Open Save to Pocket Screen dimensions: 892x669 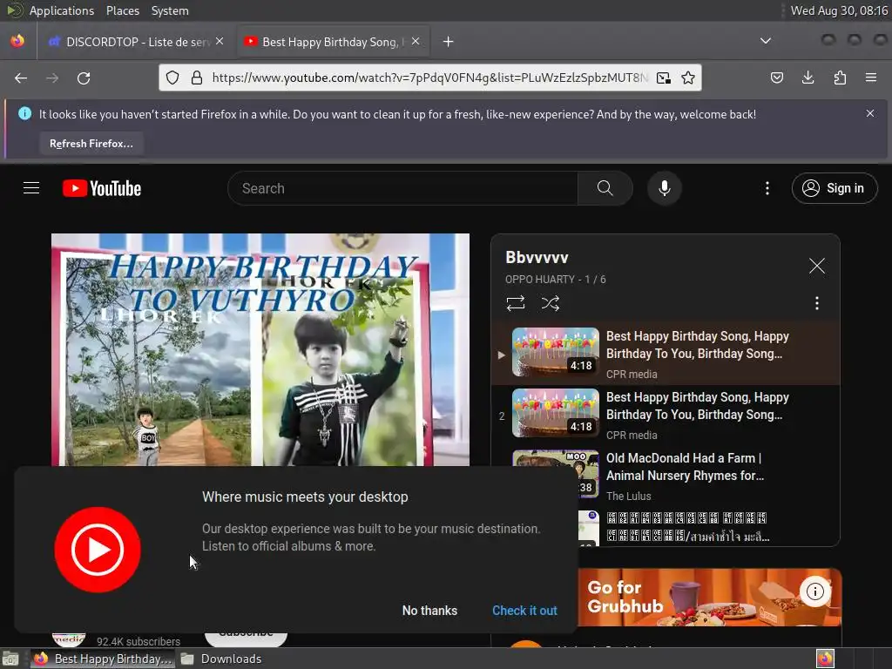776,78
